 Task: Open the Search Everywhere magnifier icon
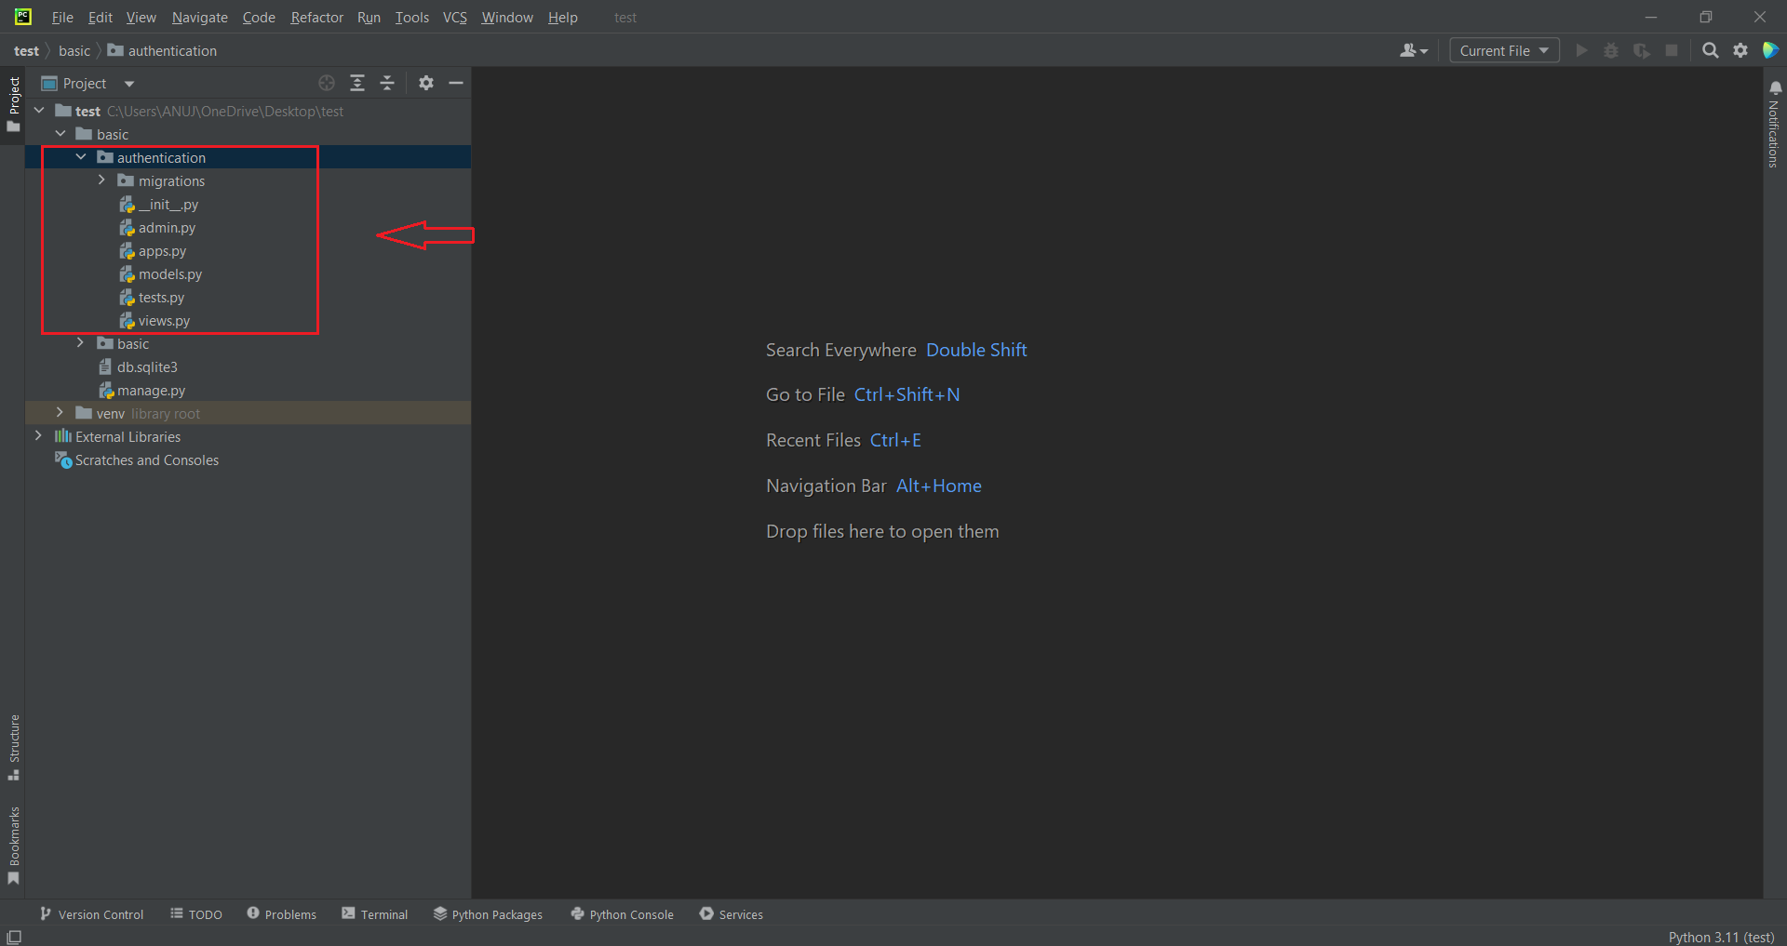click(1710, 50)
